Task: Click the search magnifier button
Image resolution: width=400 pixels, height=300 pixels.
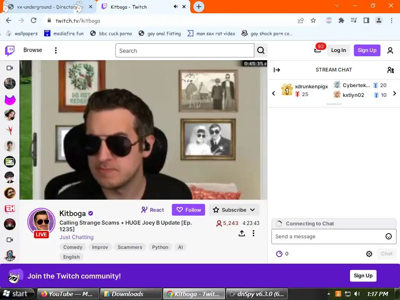Action: (261, 50)
